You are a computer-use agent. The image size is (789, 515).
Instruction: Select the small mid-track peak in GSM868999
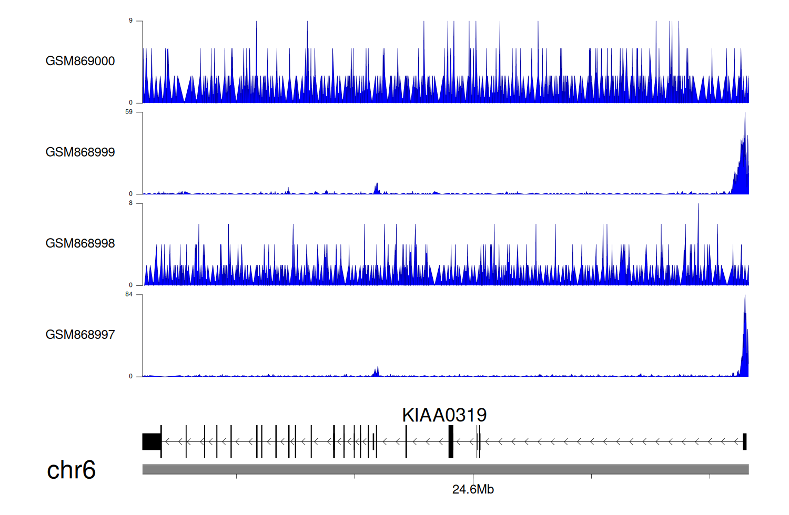tap(377, 189)
